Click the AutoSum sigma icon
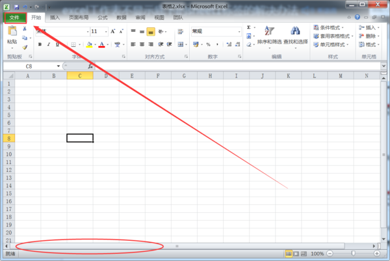This screenshot has width=390, height=261. [249, 27]
